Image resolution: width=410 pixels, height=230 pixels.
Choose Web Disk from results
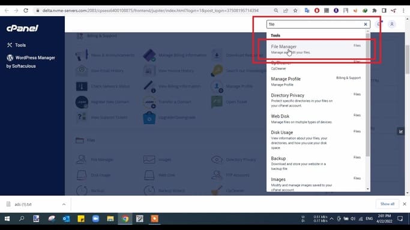(x=316, y=119)
